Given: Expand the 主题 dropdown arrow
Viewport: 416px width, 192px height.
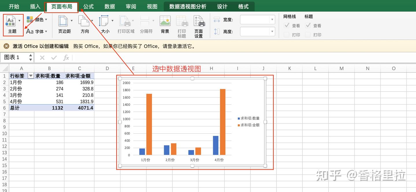Looking at the screenshot, I should point(19,21).
